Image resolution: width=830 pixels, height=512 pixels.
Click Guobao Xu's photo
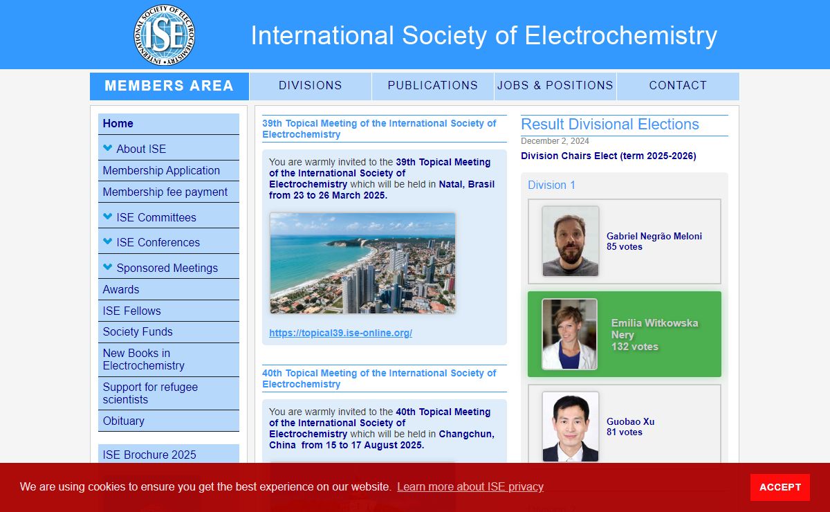(571, 427)
